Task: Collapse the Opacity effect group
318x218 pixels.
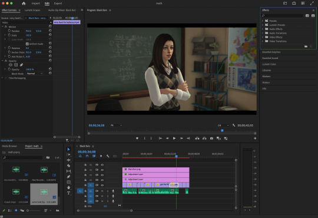Action: (x=2, y=61)
